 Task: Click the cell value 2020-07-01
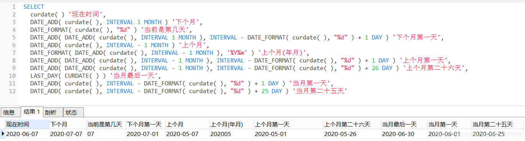[143, 134]
